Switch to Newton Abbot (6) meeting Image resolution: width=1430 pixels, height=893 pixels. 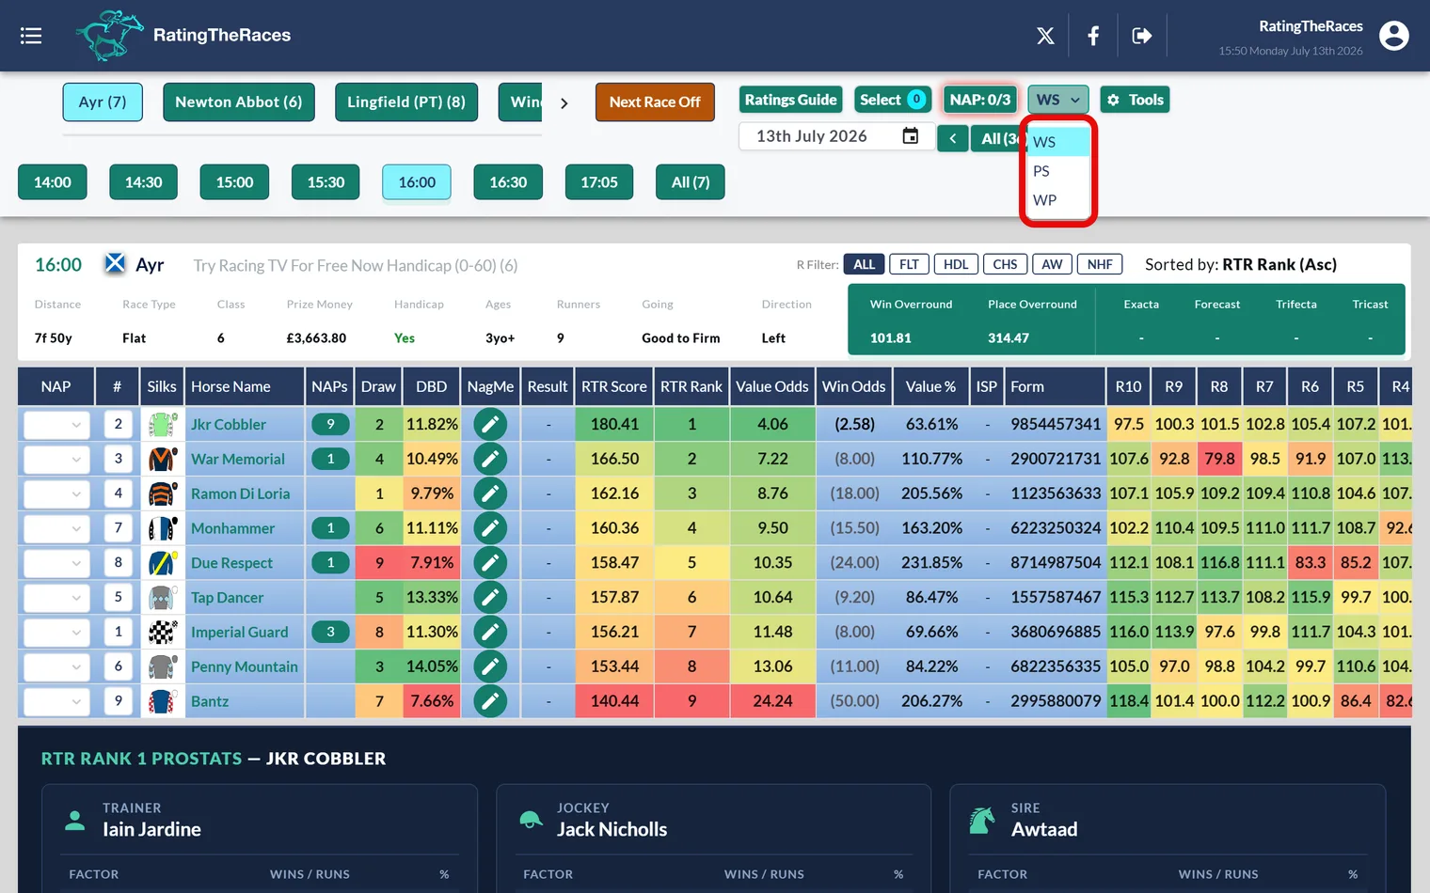click(x=239, y=102)
